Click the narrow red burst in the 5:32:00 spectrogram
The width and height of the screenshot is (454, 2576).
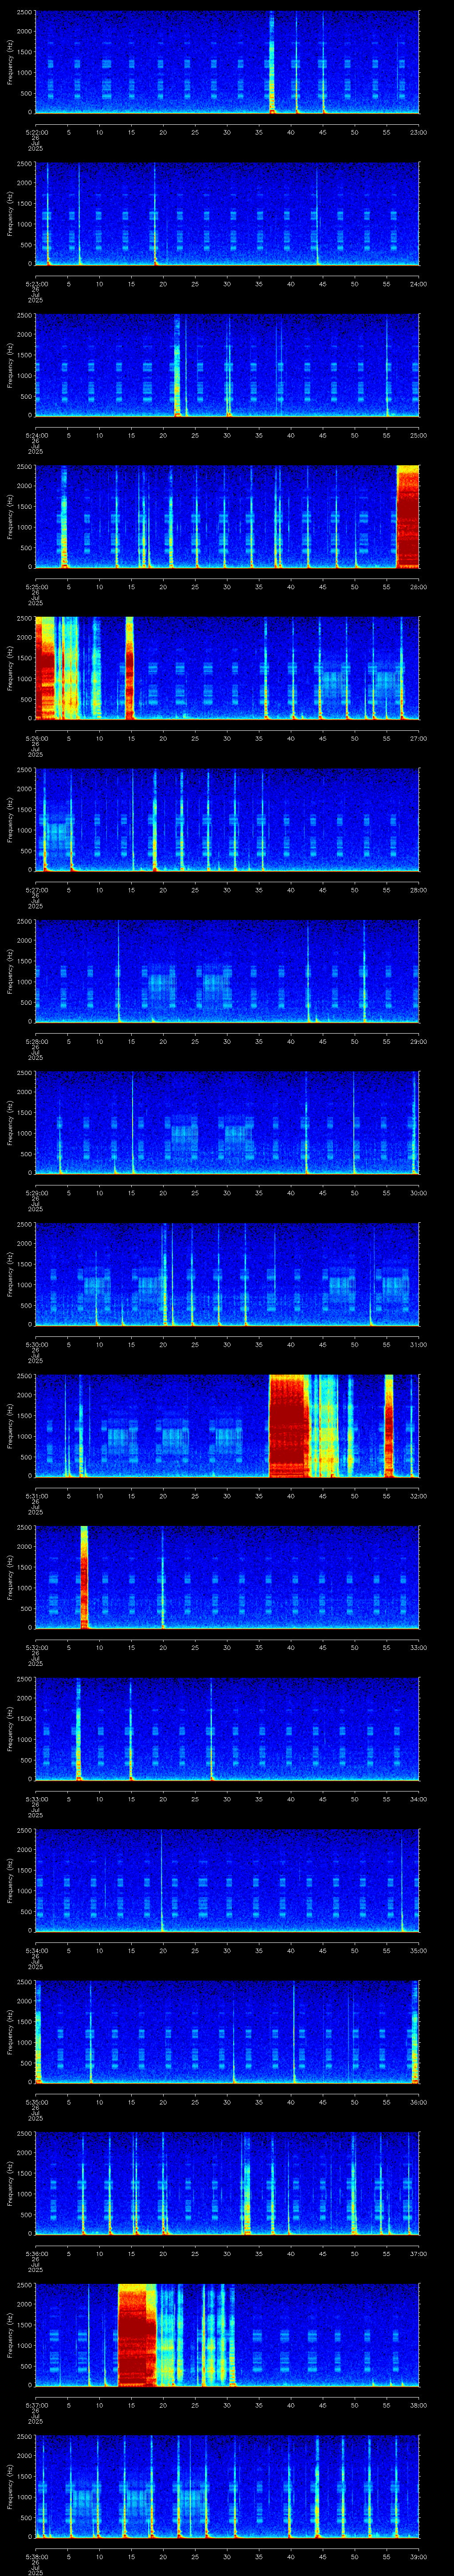[x=85, y=1577]
